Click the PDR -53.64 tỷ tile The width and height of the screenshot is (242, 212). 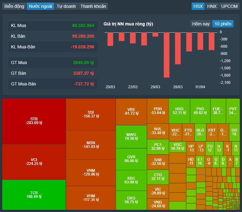158,111
